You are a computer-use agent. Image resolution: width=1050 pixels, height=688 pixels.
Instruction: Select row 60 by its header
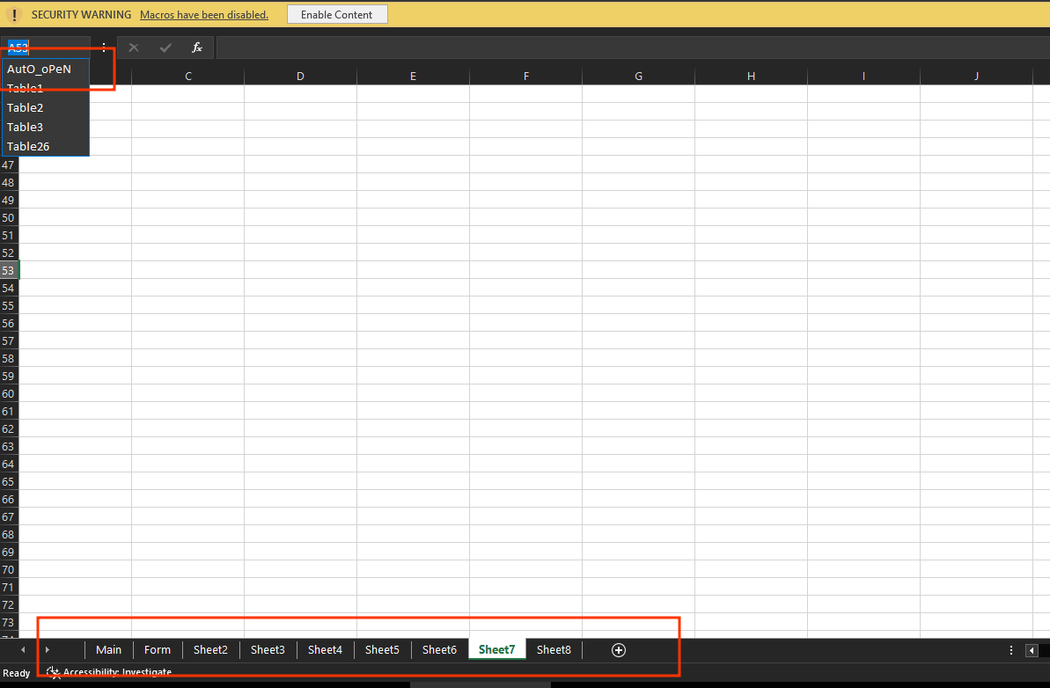pyautogui.click(x=9, y=393)
